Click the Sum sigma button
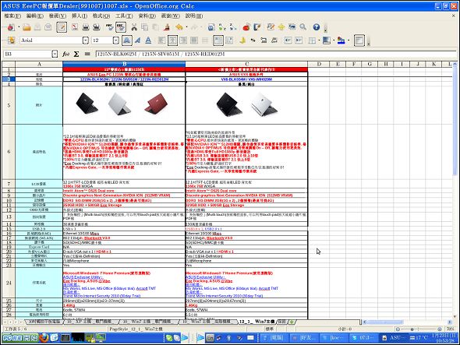460x345 pixels. [x=76, y=54]
